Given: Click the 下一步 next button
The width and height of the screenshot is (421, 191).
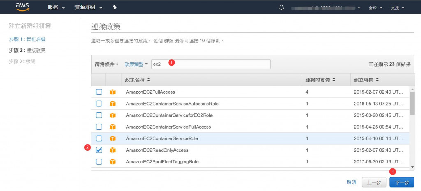Looking at the screenshot, I should [402, 182].
